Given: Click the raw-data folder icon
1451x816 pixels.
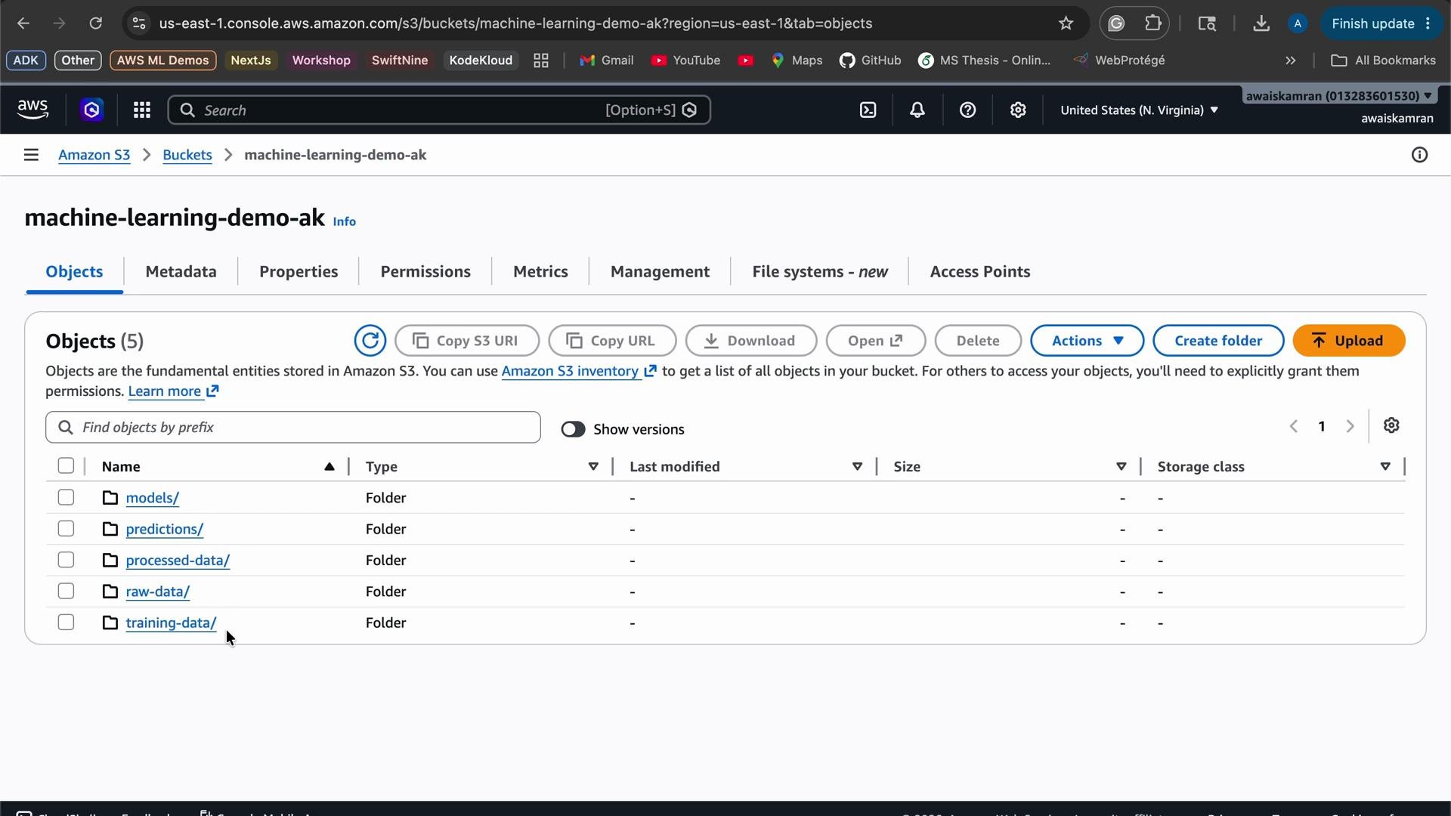Looking at the screenshot, I should tap(110, 591).
